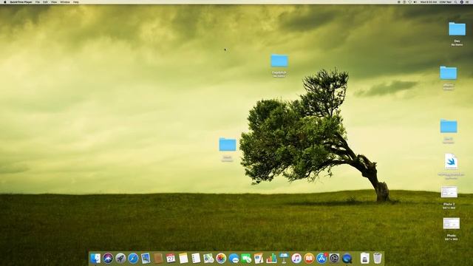Open Pages document icon in Dock
Image resolution: width=473 pixels, height=266 pixels.
(259, 259)
